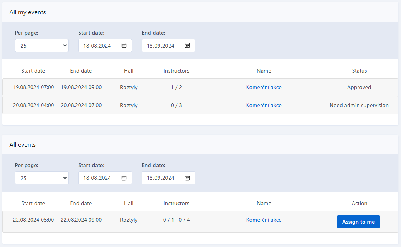This screenshot has width=401, height=247.
Task: Open Komerční akce link for the 22.08.2024 event
Action: click(x=264, y=220)
